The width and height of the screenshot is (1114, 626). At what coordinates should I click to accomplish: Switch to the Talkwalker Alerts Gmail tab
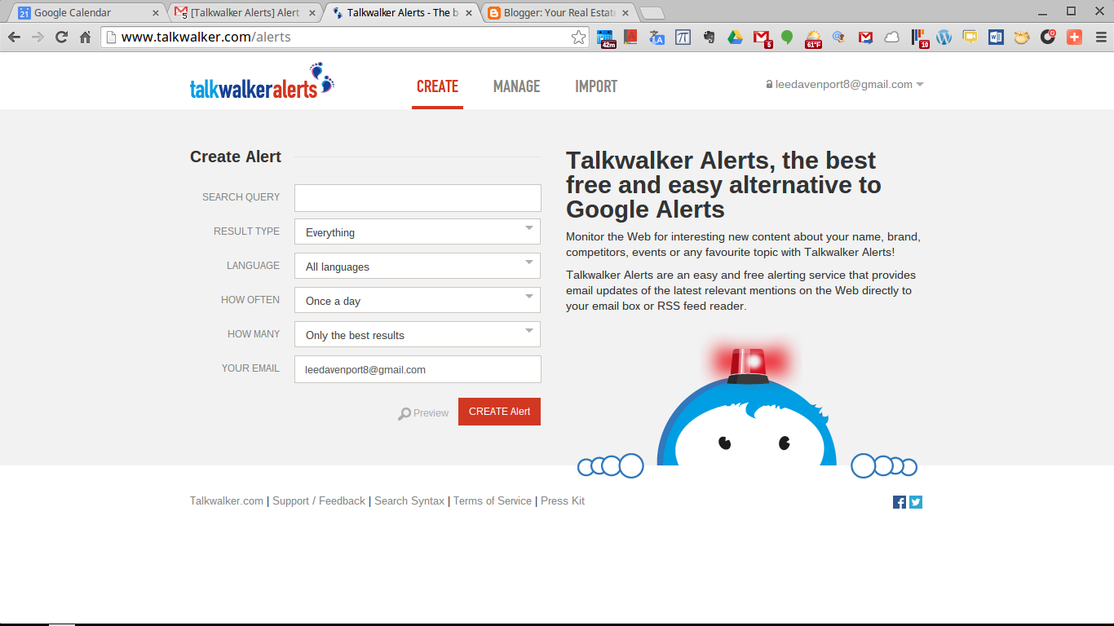245,13
